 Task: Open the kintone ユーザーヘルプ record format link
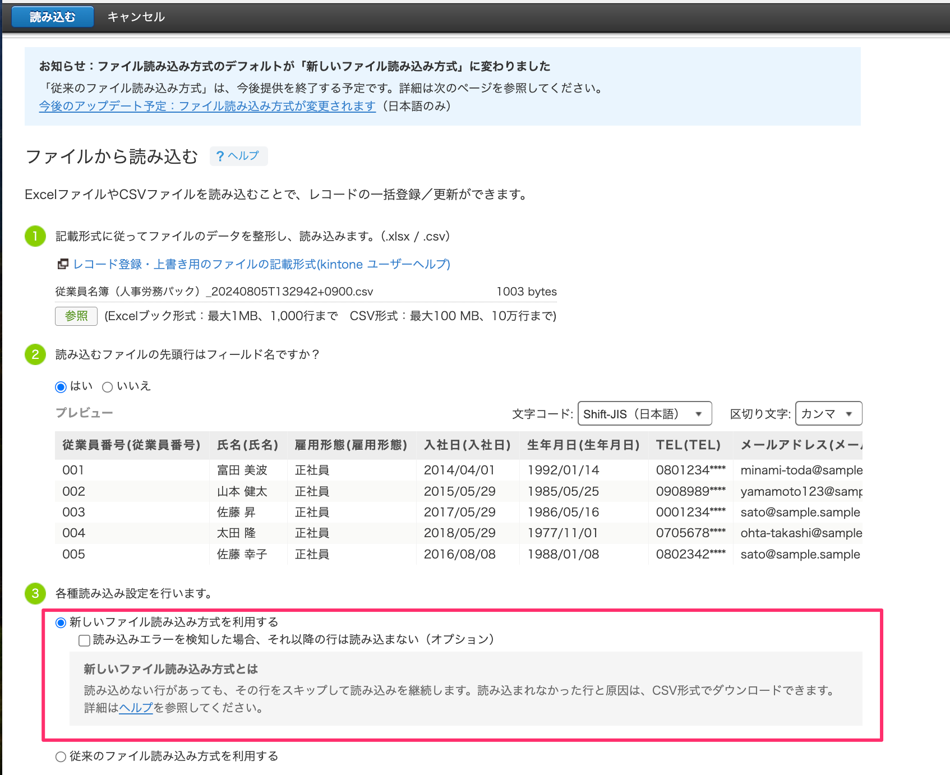click(261, 264)
